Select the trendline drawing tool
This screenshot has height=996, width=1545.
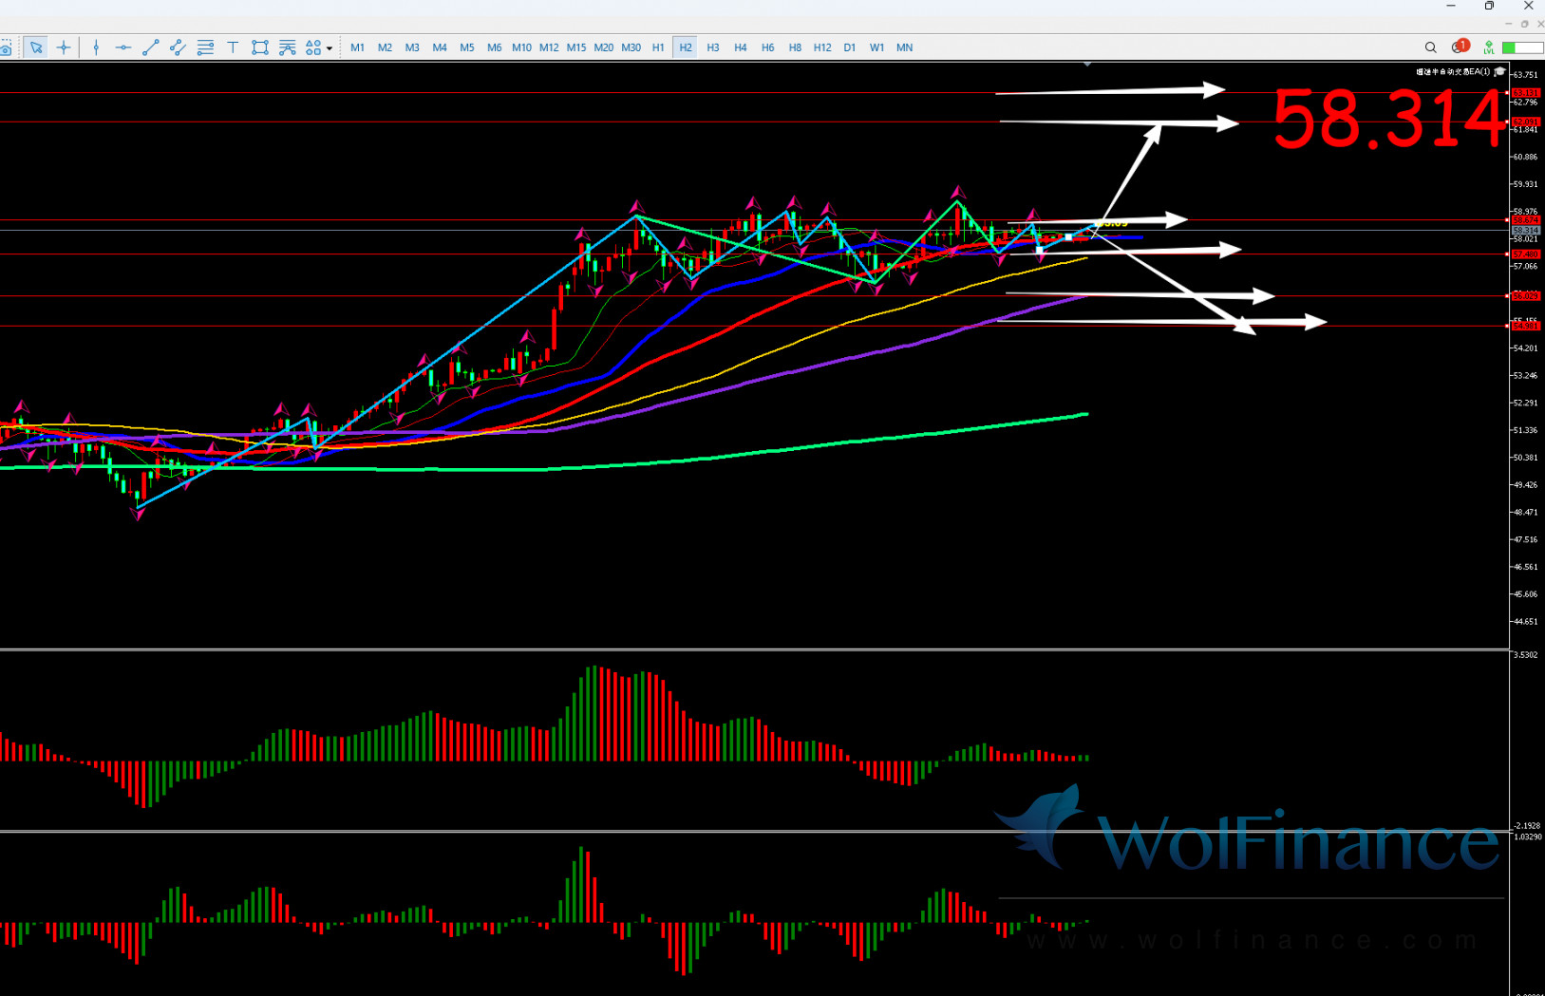pyautogui.click(x=150, y=47)
